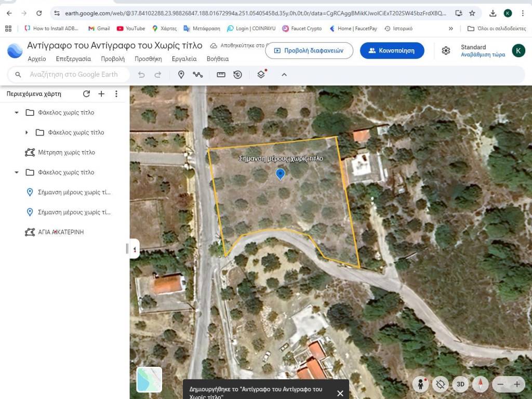
Task: Click the Προβολή διαφανειών button
Action: 309,50
